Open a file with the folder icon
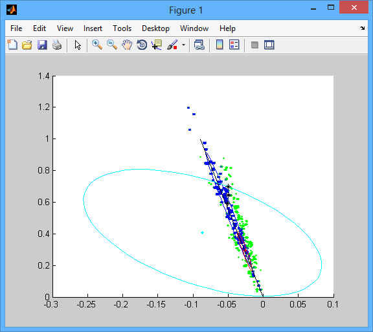The width and height of the screenshot is (373, 332). pos(27,45)
